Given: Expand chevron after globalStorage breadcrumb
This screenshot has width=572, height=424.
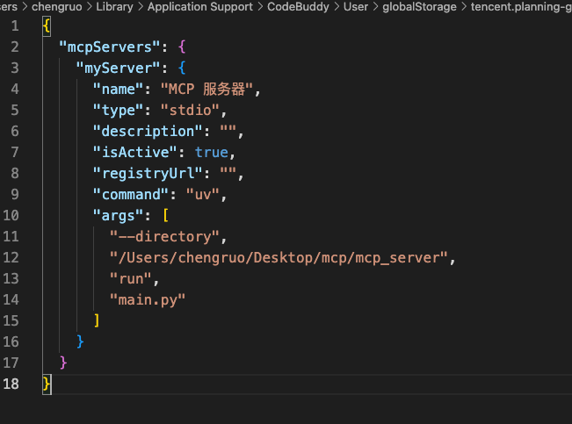Looking at the screenshot, I should (464, 6).
